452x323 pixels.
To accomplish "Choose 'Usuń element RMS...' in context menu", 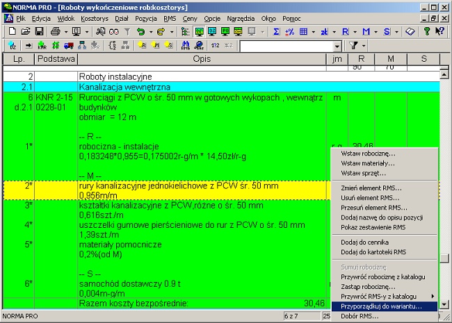I will (x=371, y=197).
